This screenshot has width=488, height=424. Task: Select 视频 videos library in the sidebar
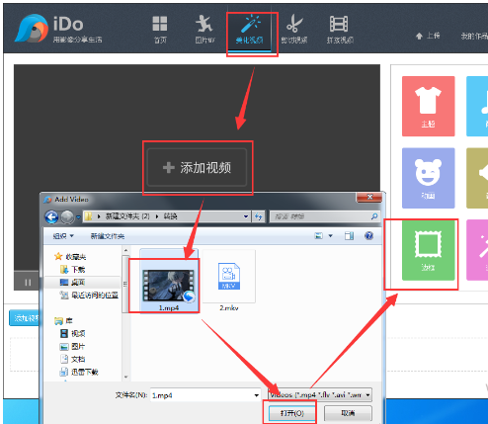pyautogui.click(x=73, y=333)
